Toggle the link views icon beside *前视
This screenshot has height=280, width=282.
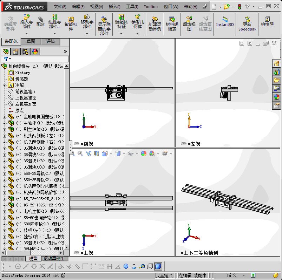click(77, 144)
